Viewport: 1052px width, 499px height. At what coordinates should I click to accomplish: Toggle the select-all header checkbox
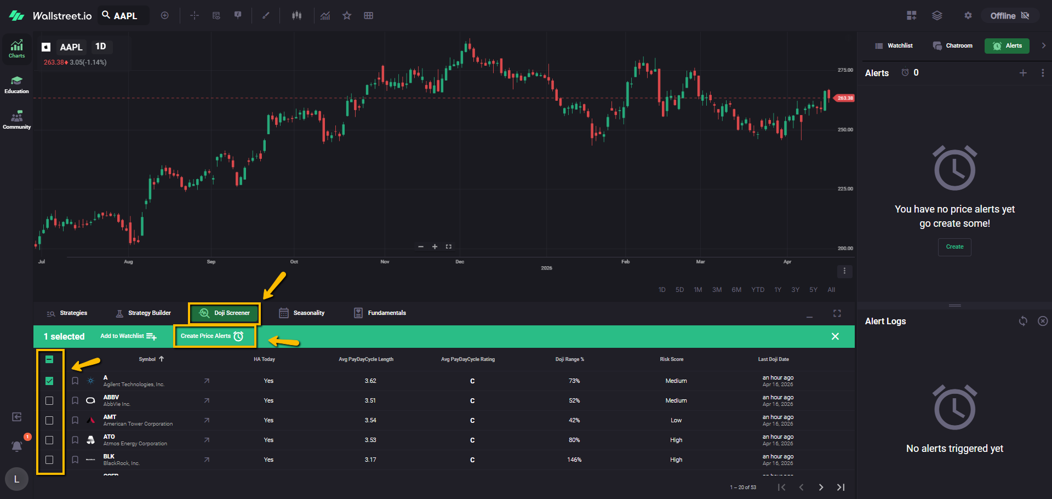[x=49, y=359]
